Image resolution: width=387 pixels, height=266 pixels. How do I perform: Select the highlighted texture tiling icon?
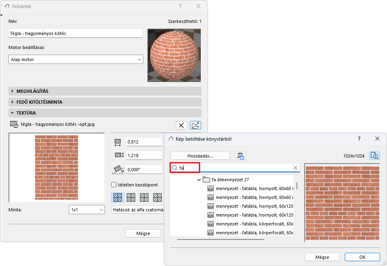click(x=118, y=197)
